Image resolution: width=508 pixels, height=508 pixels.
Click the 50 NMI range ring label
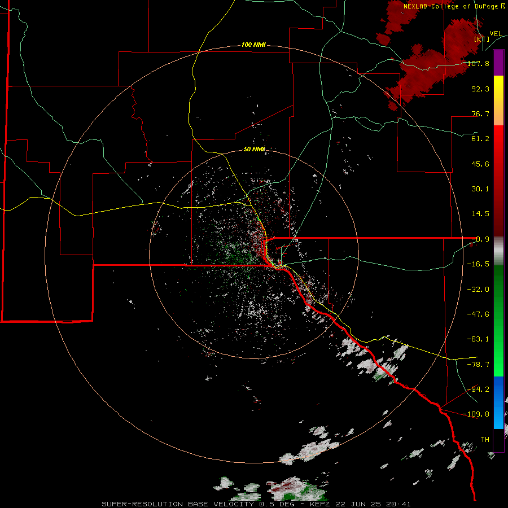pos(254,149)
